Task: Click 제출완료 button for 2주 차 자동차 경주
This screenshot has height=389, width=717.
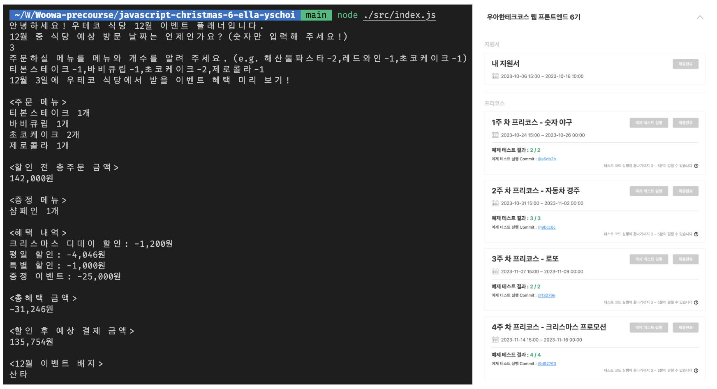Action: click(x=685, y=191)
